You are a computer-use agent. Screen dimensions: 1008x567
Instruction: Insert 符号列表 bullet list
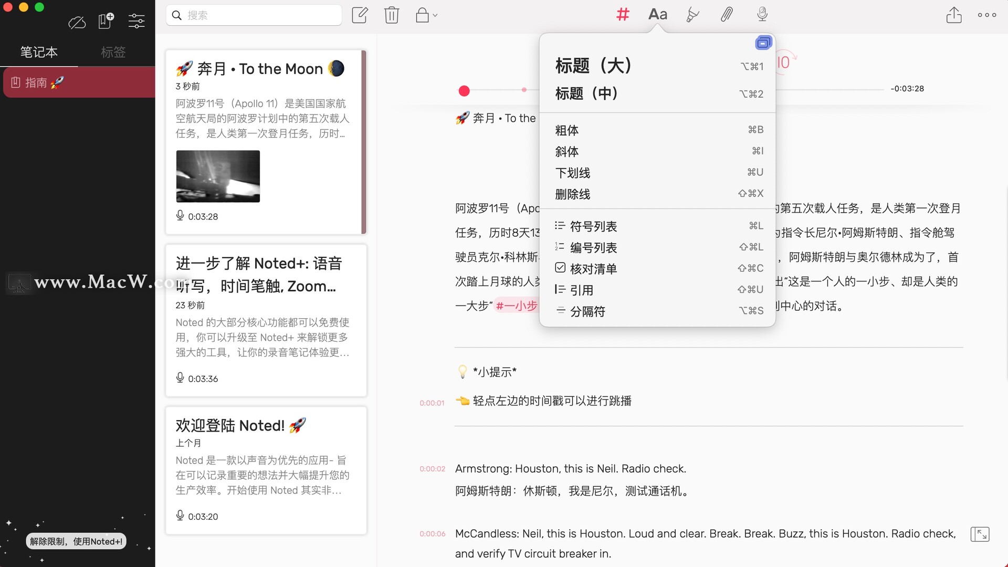pyautogui.click(x=657, y=226)
